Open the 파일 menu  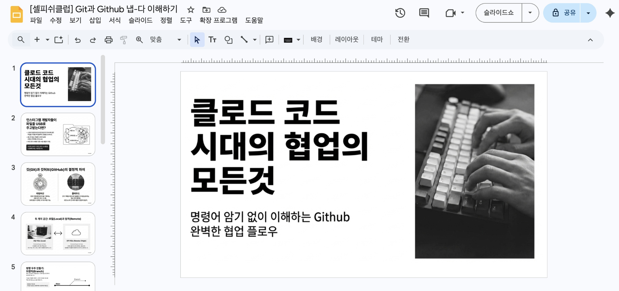(x=36, y=20)
